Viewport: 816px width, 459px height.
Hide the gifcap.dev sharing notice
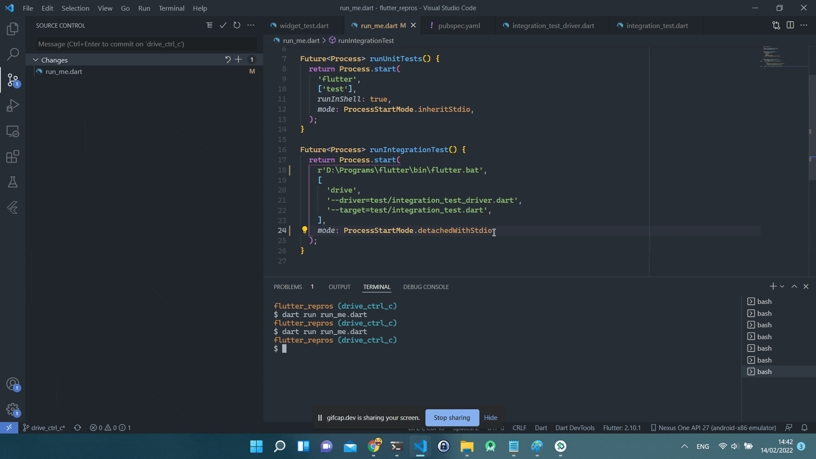tap(490, 418)
